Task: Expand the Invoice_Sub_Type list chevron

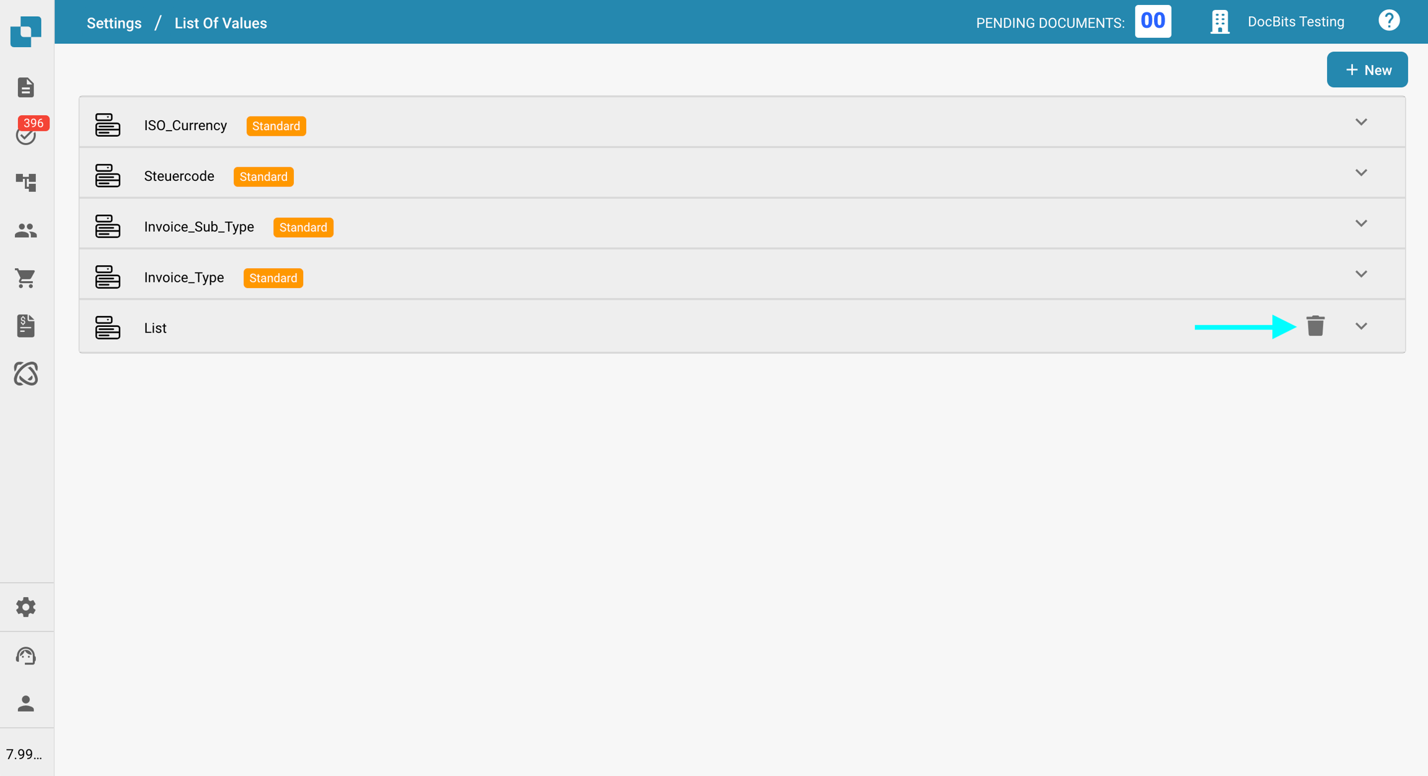Action: [x=1360, y=224]
